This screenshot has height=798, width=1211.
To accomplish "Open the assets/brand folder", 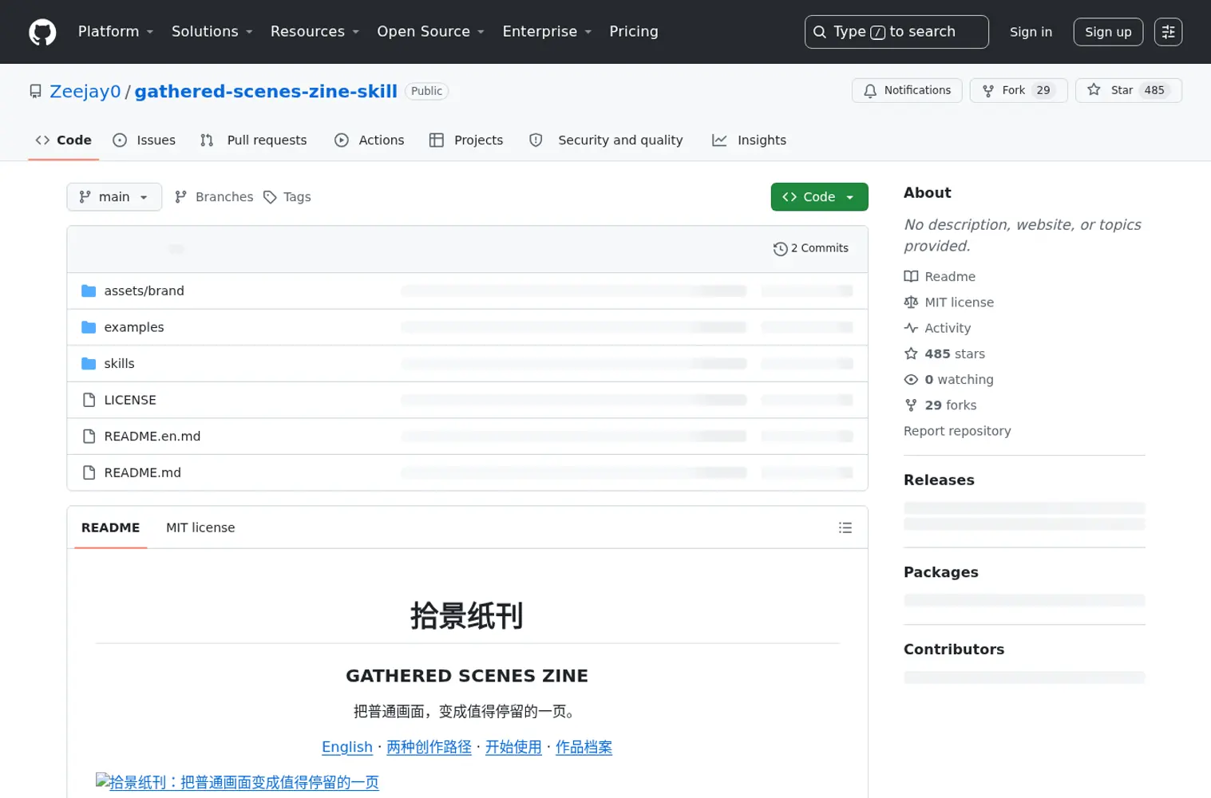I will 144,291.
